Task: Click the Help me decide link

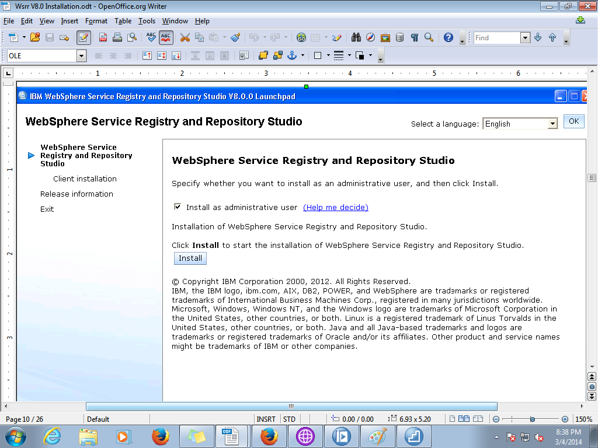Action: [336, 207]
